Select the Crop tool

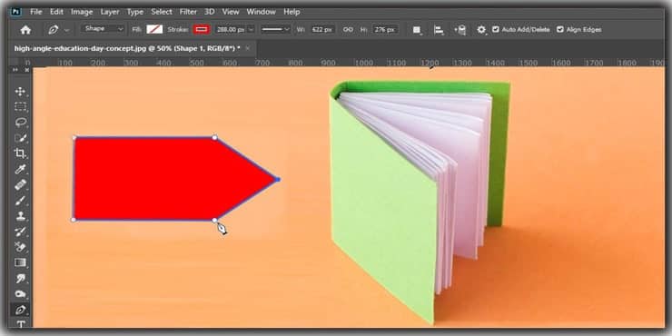click(x=20, y=153)
